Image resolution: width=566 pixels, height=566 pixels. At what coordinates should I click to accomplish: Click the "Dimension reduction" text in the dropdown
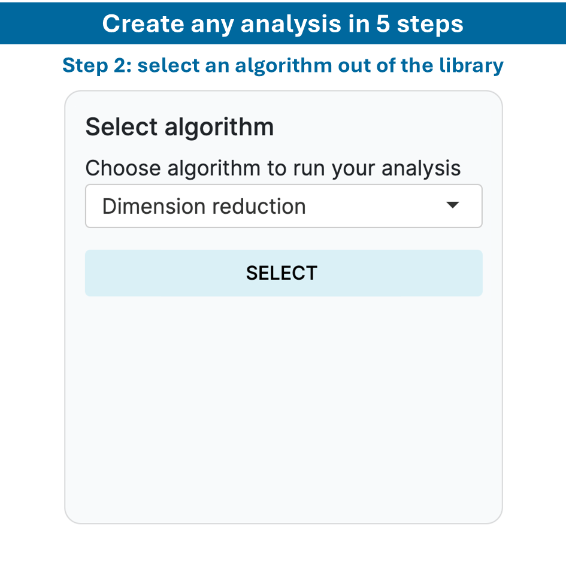[x=204, y=206]
